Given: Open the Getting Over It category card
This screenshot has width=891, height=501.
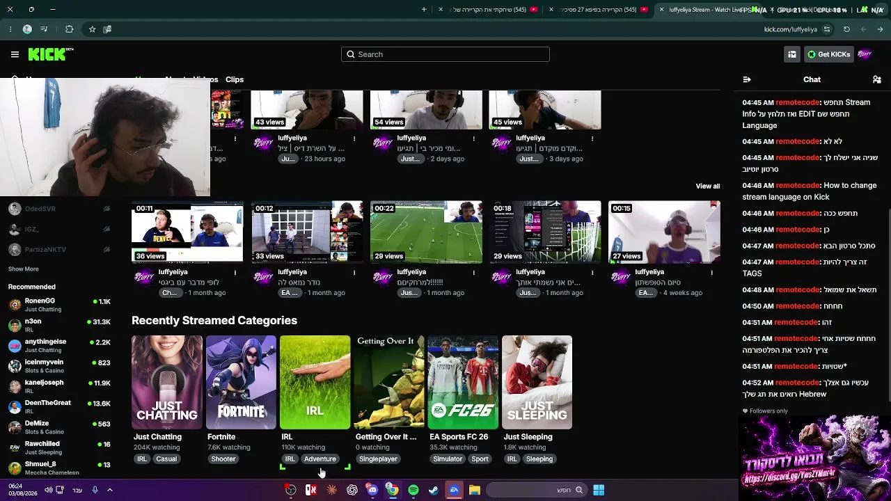Looking at the screenshot, I should point(389,382).
